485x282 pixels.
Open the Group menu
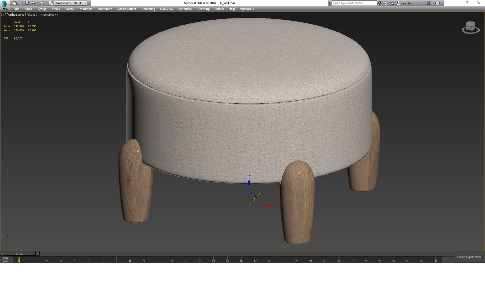point(42,9)
